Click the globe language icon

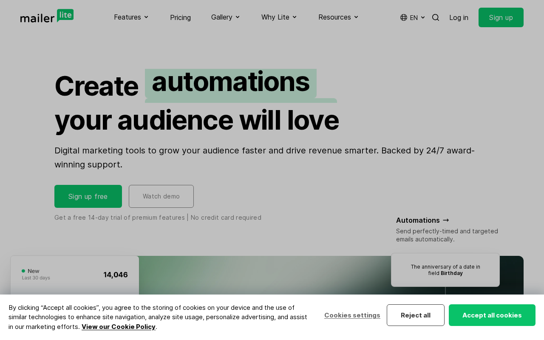point(404,17)
